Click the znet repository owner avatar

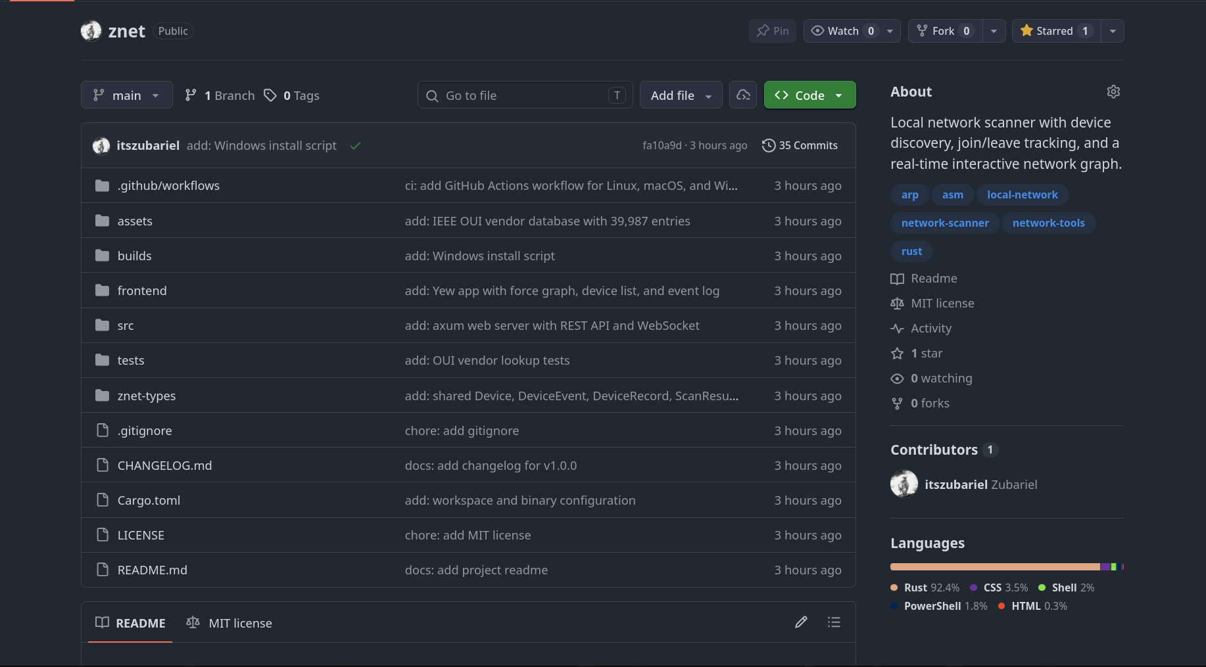pyautogui.click(x=91, y=31)
